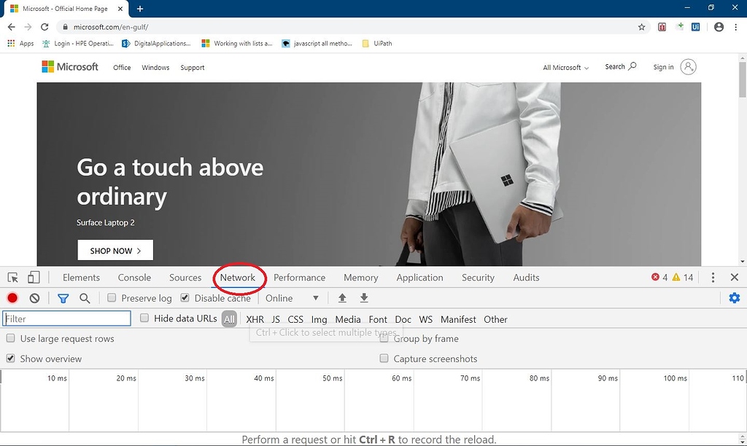This screenshot has height=446, width=747.
Task: Switch to the Console tab
Action: [134, 278]
